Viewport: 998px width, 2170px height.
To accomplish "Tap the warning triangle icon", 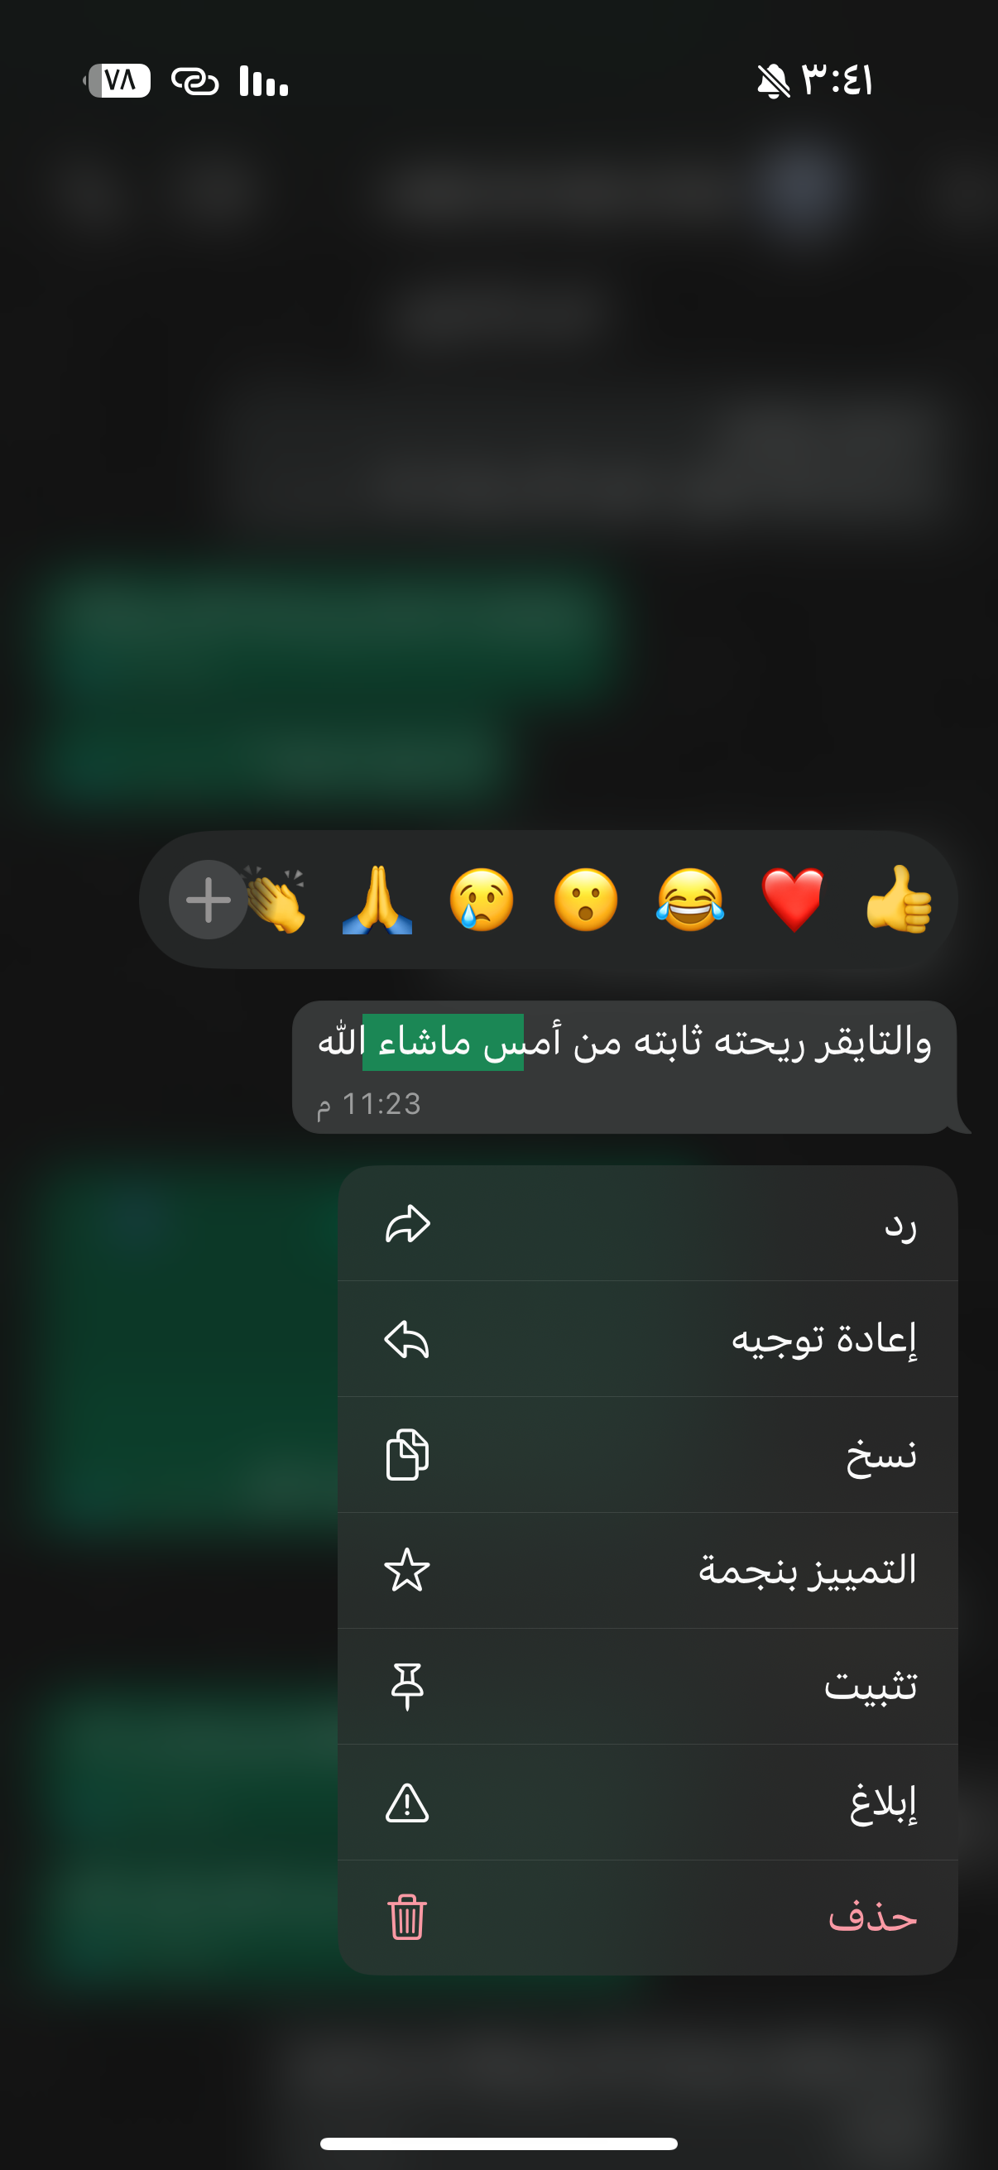I will point(407,1803).
